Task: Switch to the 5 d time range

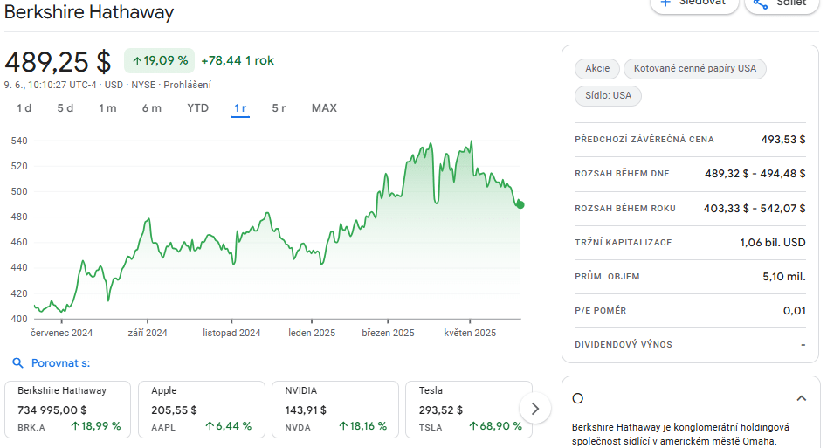Action: pos(65,108)
